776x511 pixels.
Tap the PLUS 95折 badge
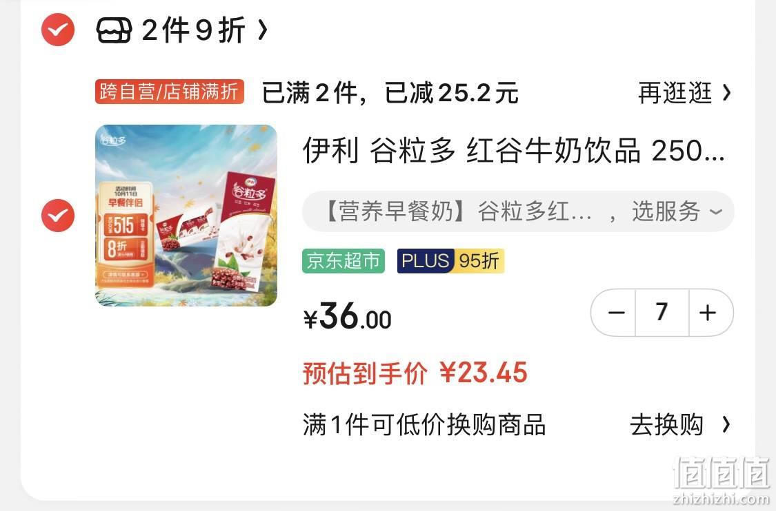[450, 261]
